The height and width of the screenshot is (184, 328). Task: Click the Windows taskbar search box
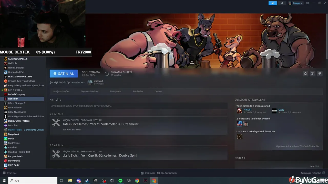[33, 181]
